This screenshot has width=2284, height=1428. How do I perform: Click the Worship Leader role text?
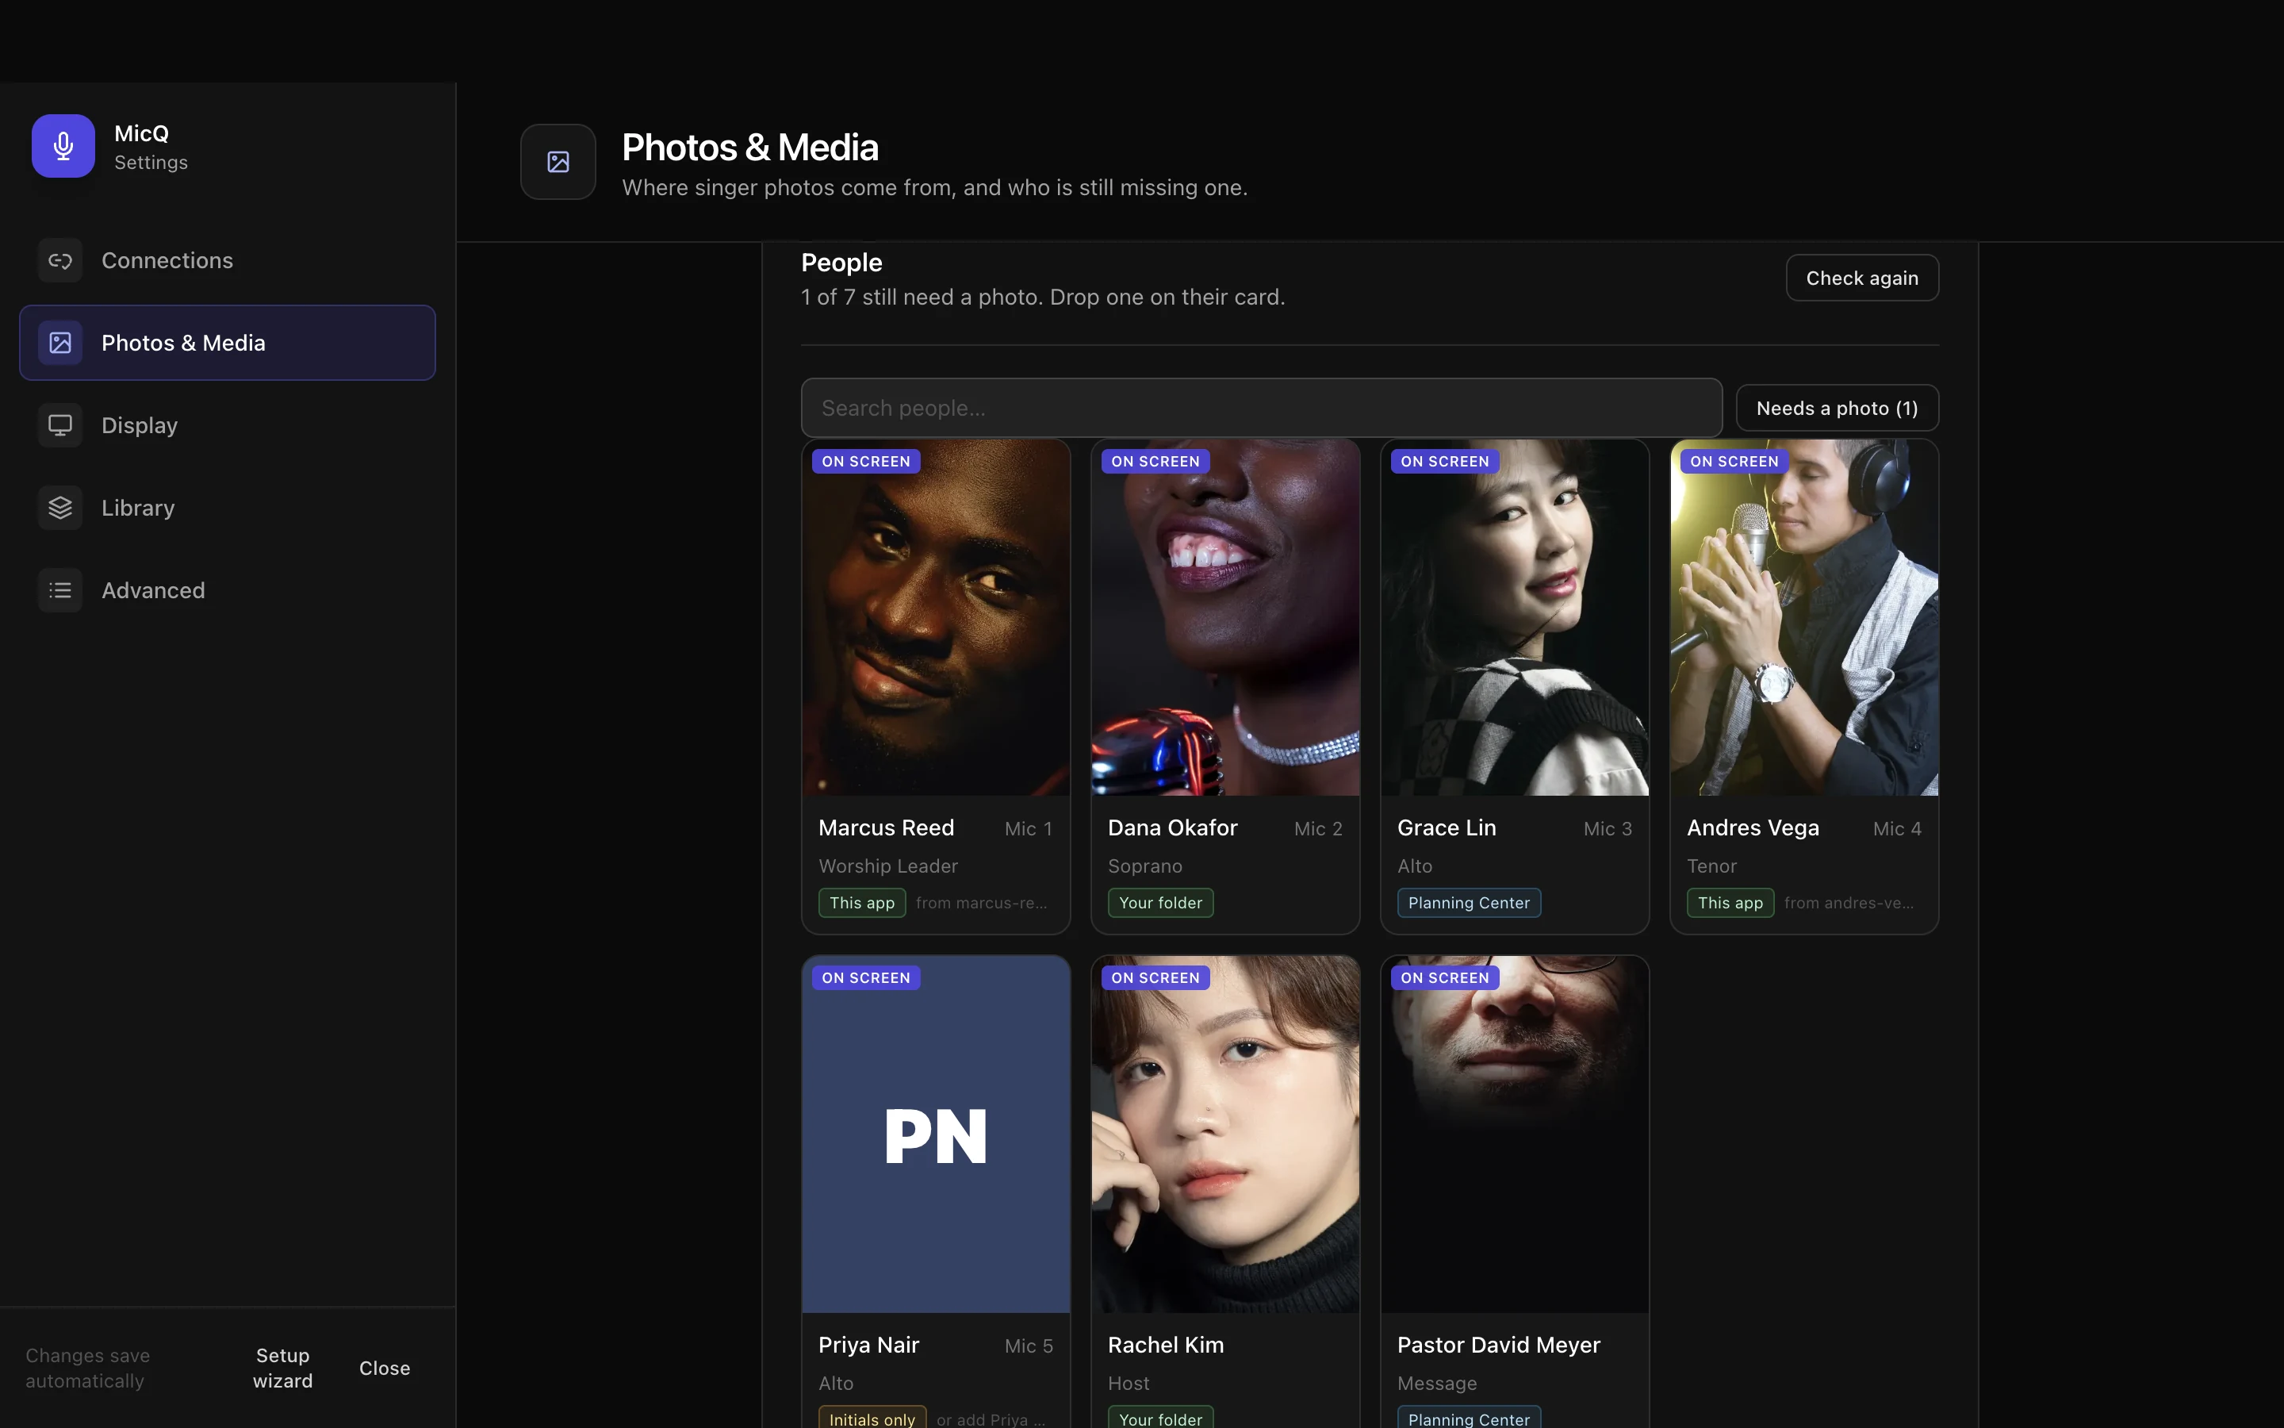pyautogui.click(x=888, y=866)
